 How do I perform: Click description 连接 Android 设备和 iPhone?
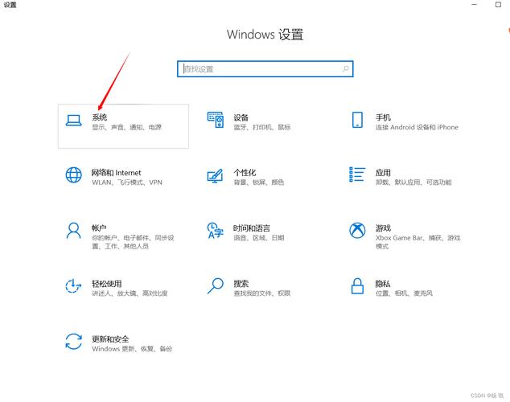coord(417,127)
